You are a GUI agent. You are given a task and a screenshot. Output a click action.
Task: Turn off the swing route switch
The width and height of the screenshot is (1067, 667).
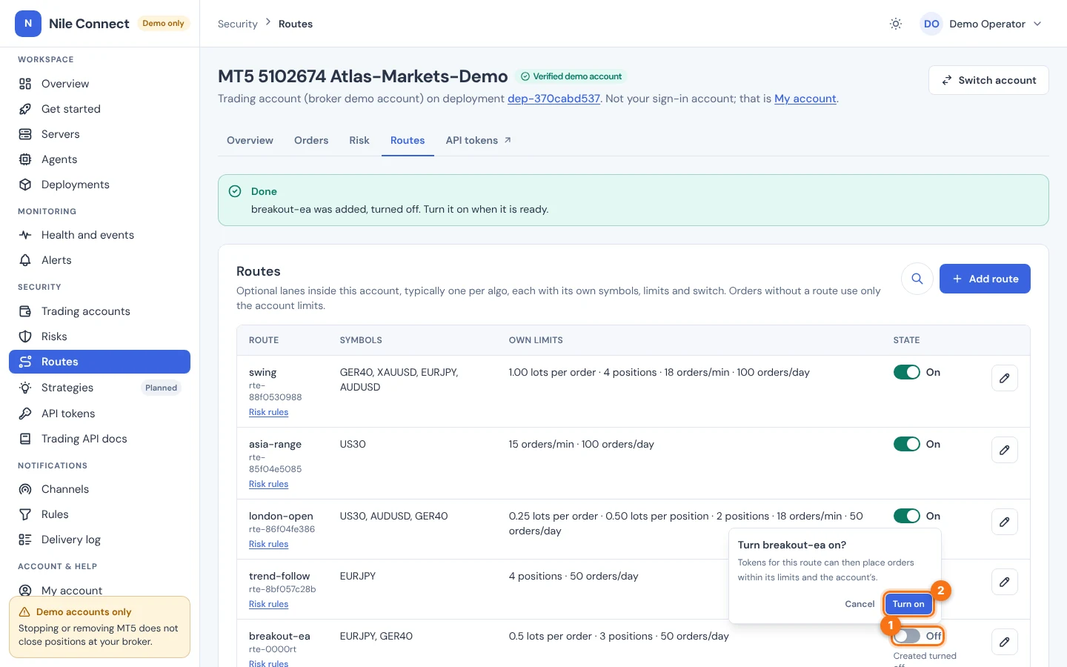point(906,372)
